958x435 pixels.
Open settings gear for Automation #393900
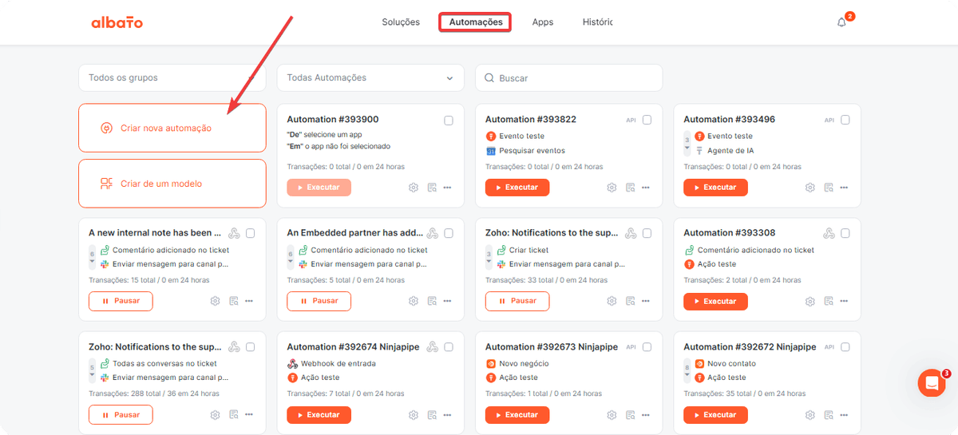click(414, 188)
